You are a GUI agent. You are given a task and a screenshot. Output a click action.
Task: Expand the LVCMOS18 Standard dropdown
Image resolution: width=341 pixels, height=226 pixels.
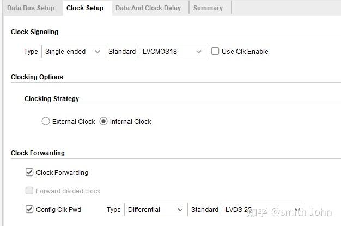point(172,52)
